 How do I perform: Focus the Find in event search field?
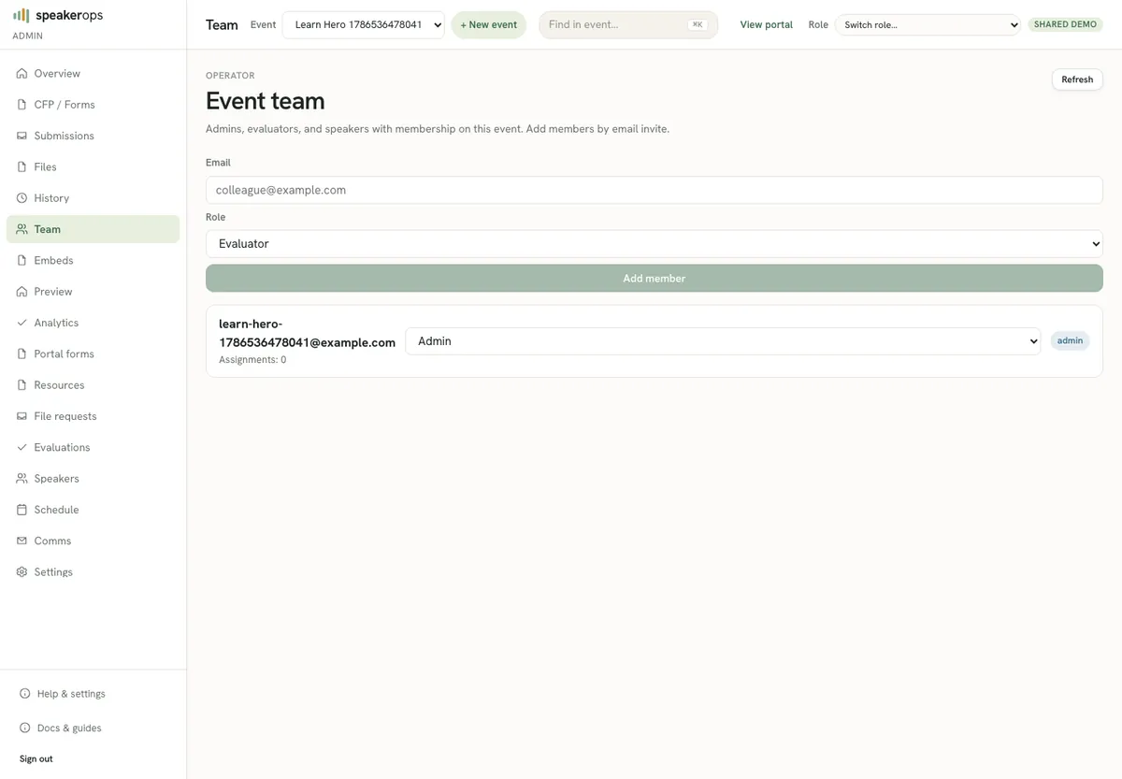point(628,24)
